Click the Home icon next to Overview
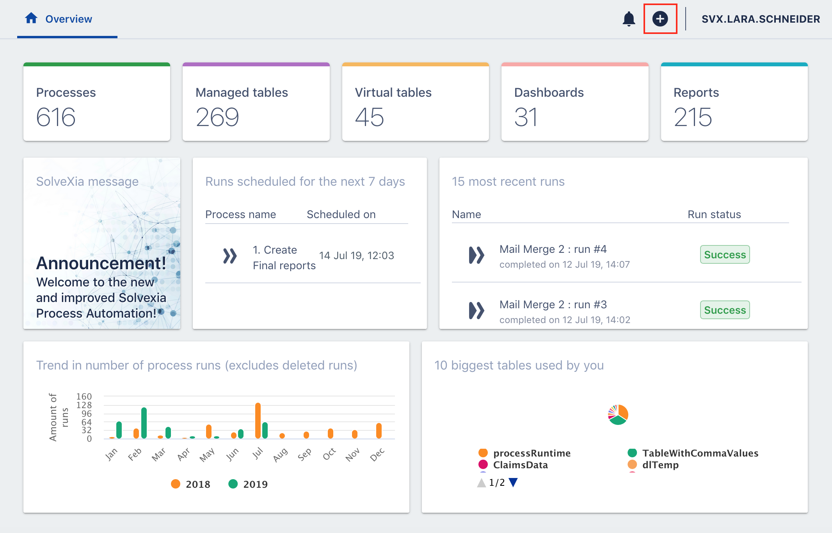 pos(31,18)
